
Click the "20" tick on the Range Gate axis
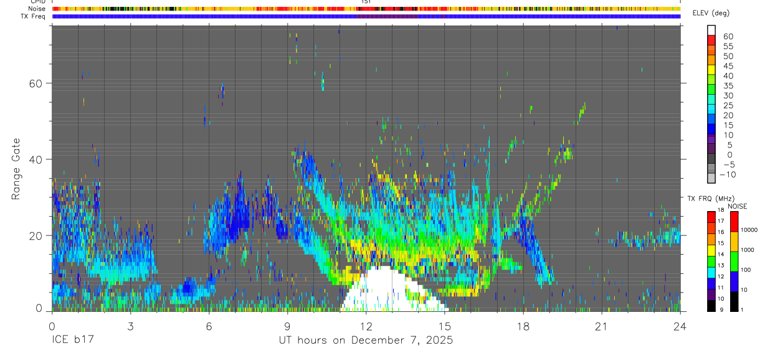tap(35, 236)
